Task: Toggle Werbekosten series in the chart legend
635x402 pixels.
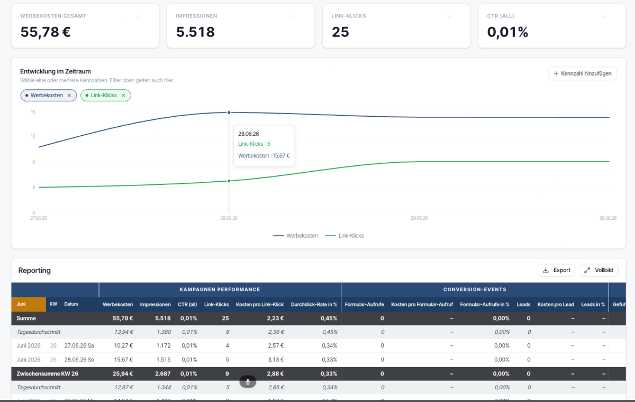Action: [x=295, y=236]
